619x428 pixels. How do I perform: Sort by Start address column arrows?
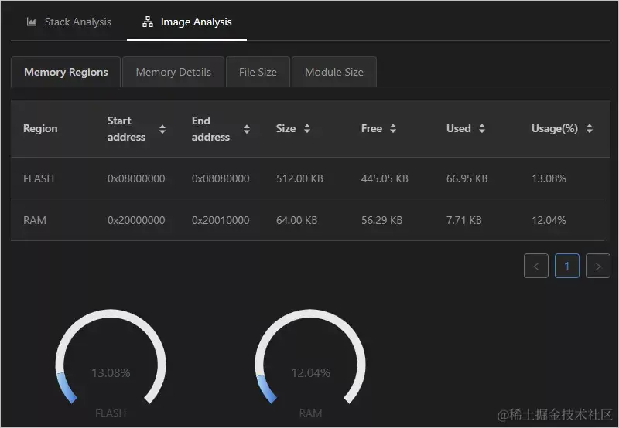pos(162,129)
